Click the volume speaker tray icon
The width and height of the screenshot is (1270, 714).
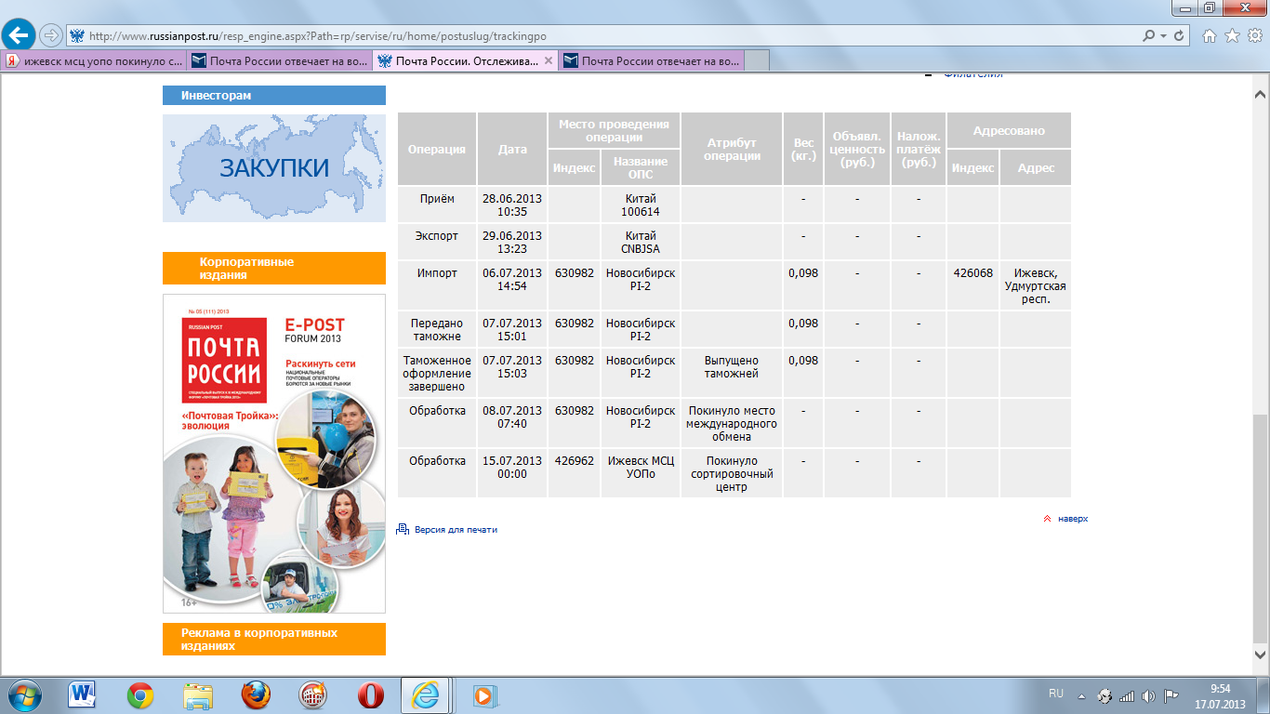tap(1149, 695)
